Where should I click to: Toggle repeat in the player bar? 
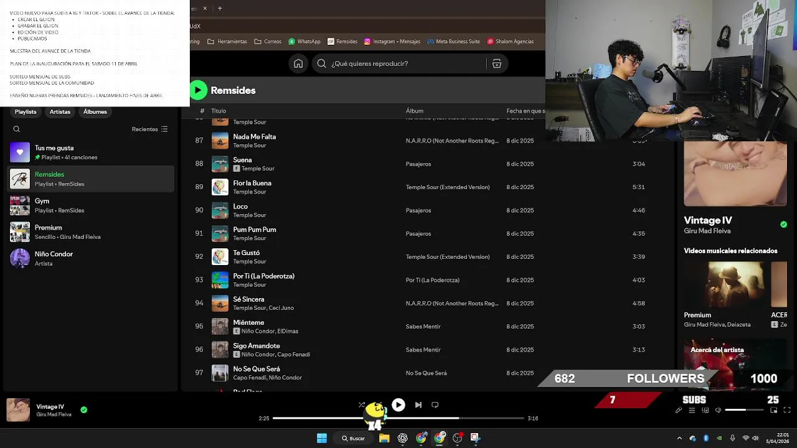coord(435,405)
